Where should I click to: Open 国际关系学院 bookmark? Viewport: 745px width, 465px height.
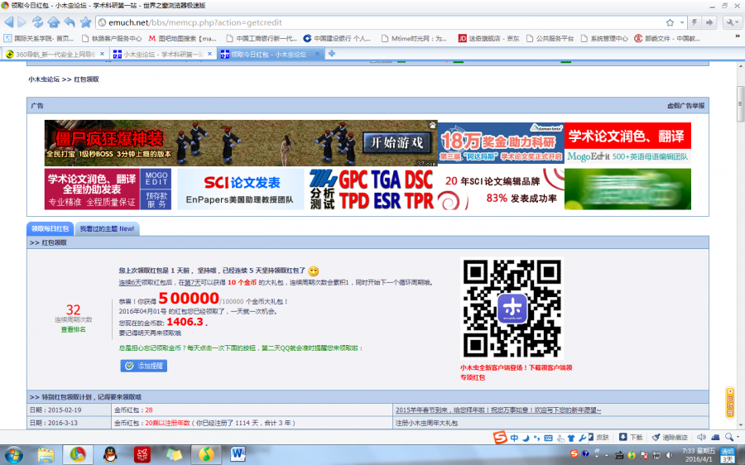pos(39,38)
